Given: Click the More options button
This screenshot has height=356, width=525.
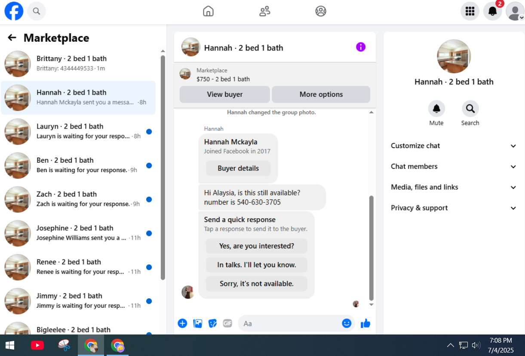Looking at the screenshot, I should pos(321,95).
